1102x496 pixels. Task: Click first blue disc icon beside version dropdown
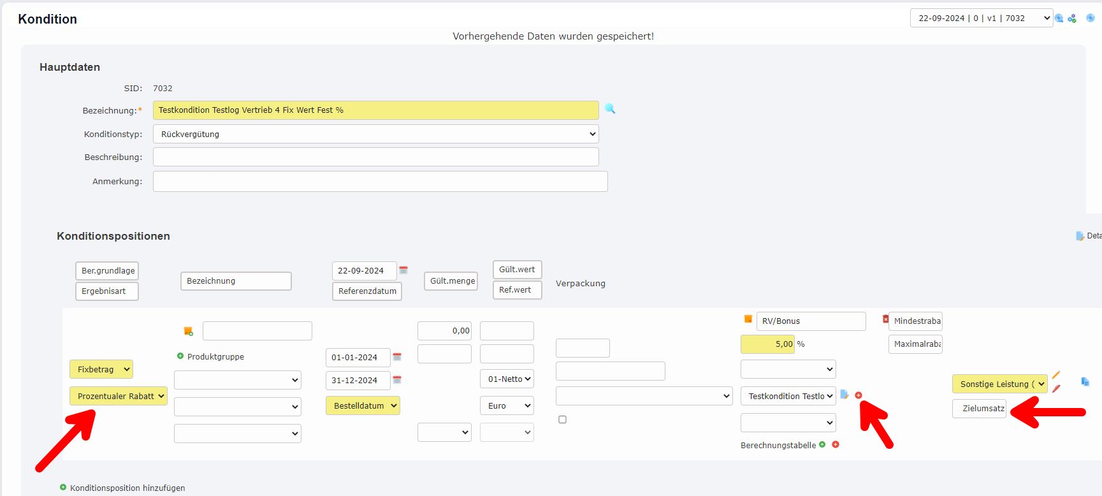click(x=1059, y=18)
